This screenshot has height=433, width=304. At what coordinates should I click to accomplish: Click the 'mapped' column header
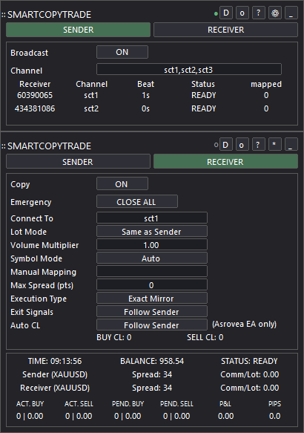click(266, 84)
